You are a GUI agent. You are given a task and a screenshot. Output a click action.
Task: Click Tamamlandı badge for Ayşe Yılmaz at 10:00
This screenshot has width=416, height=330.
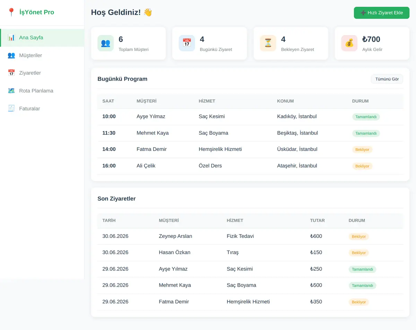pos(366,117)
